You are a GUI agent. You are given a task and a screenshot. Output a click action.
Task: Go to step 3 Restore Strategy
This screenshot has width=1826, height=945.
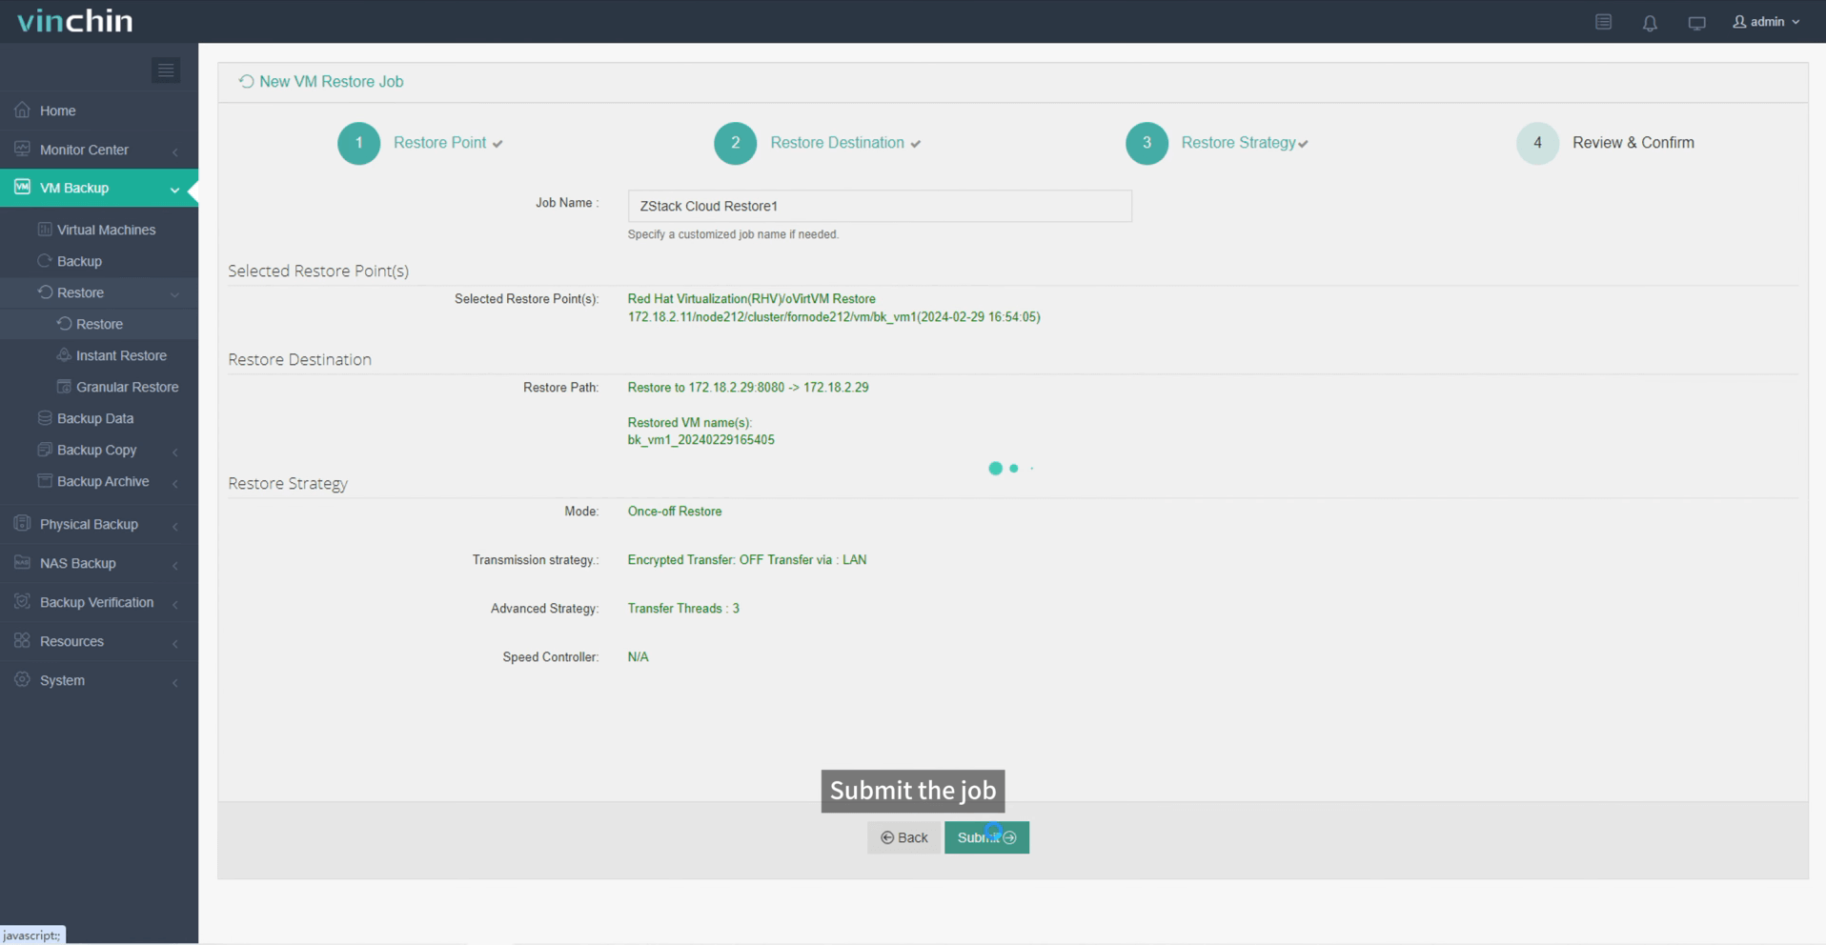[1217, 143]
